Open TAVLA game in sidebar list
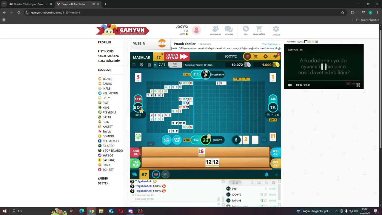Viewport: 382px width, 215px height. point(107,131)
